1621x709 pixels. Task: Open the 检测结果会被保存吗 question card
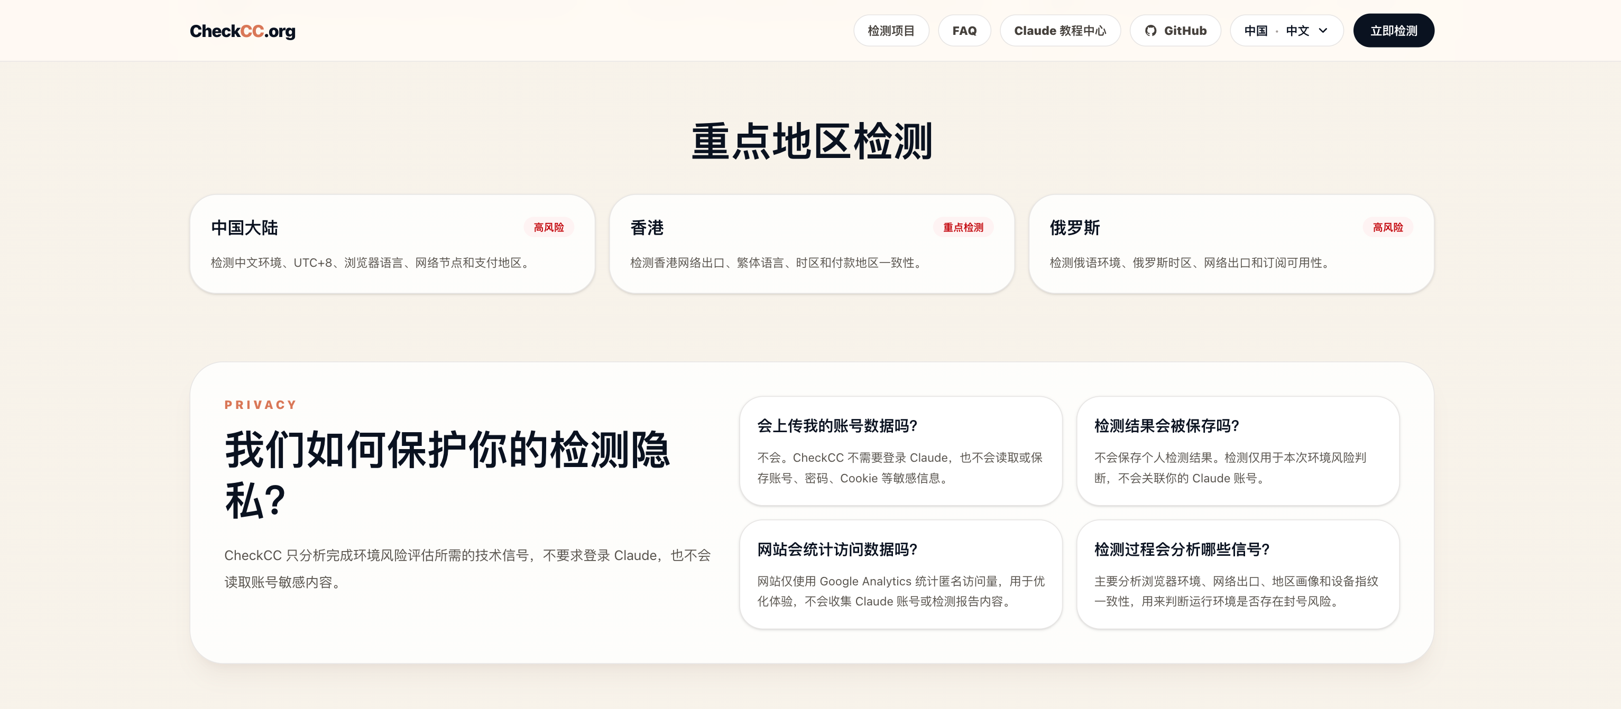(x=1238, y=451)
